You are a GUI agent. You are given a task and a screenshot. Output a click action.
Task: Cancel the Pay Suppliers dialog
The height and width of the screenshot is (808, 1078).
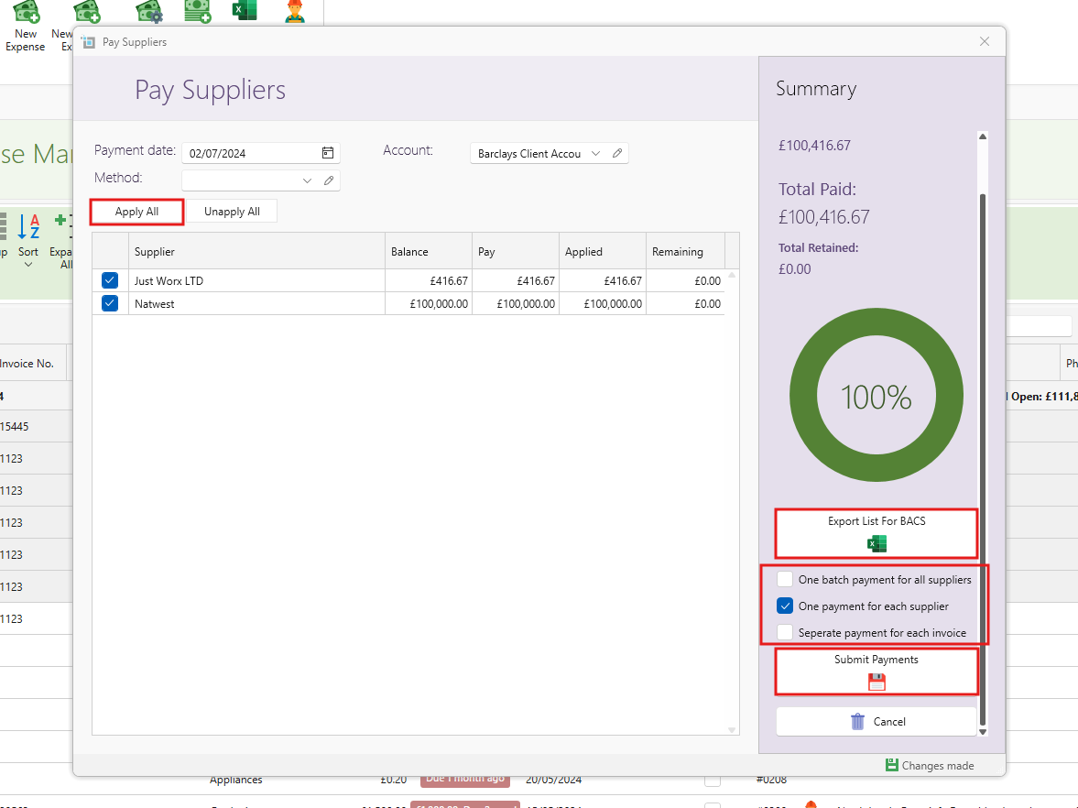click(877, 721)
